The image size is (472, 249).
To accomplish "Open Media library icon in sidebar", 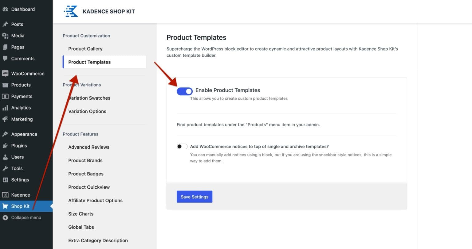I will click(5, 36).
